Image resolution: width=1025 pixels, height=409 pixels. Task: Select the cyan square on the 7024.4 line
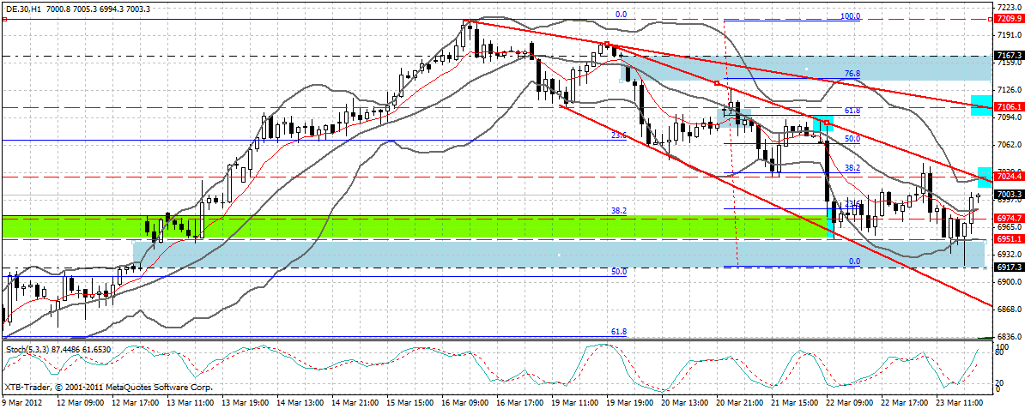[985, 177]
